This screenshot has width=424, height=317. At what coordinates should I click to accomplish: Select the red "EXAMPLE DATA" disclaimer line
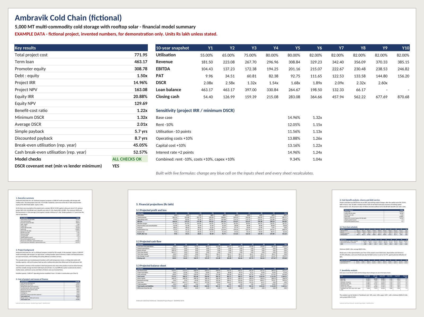click(x=116, y=34)
